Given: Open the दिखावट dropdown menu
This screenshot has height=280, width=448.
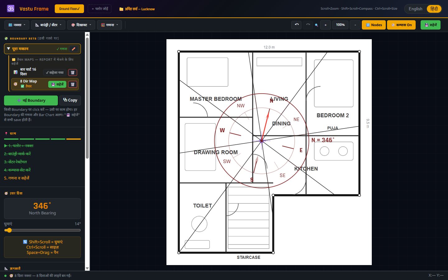Looking at the screenshot, I should (81, 25).
